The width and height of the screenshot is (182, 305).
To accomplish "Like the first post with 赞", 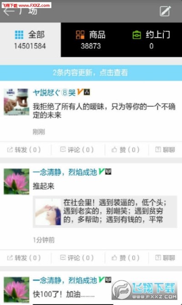I will 126,150.
